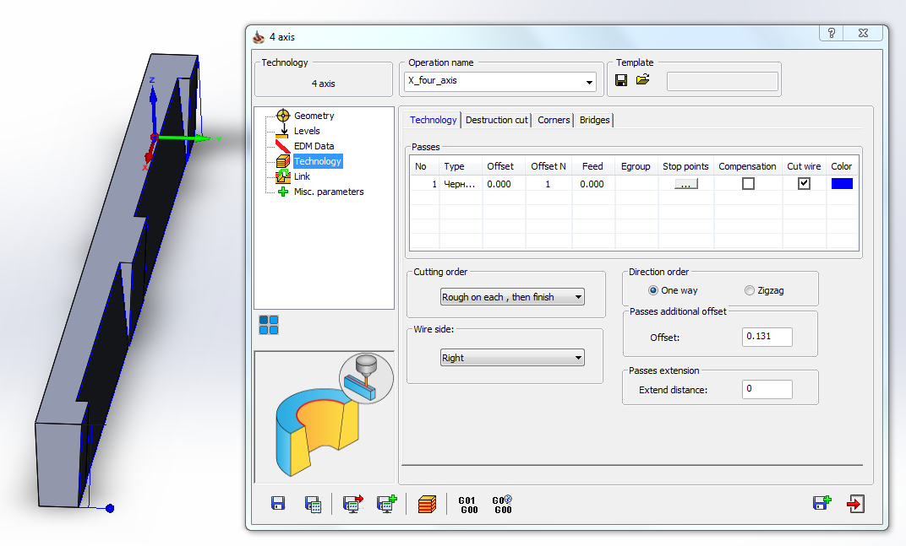Toggle the Compensation checkbox in pass 1
Image resolution: width=906 pixels, height=546 pixels.
(x=748, y=183)
